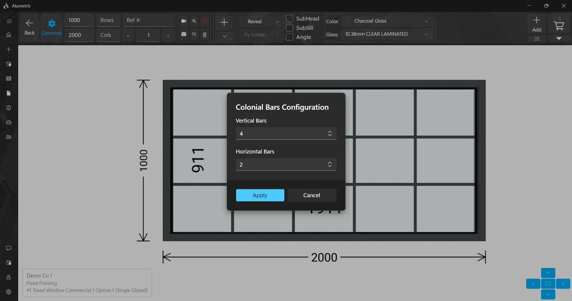Go to the Home sidebar icon

click(x=9, y=35)
